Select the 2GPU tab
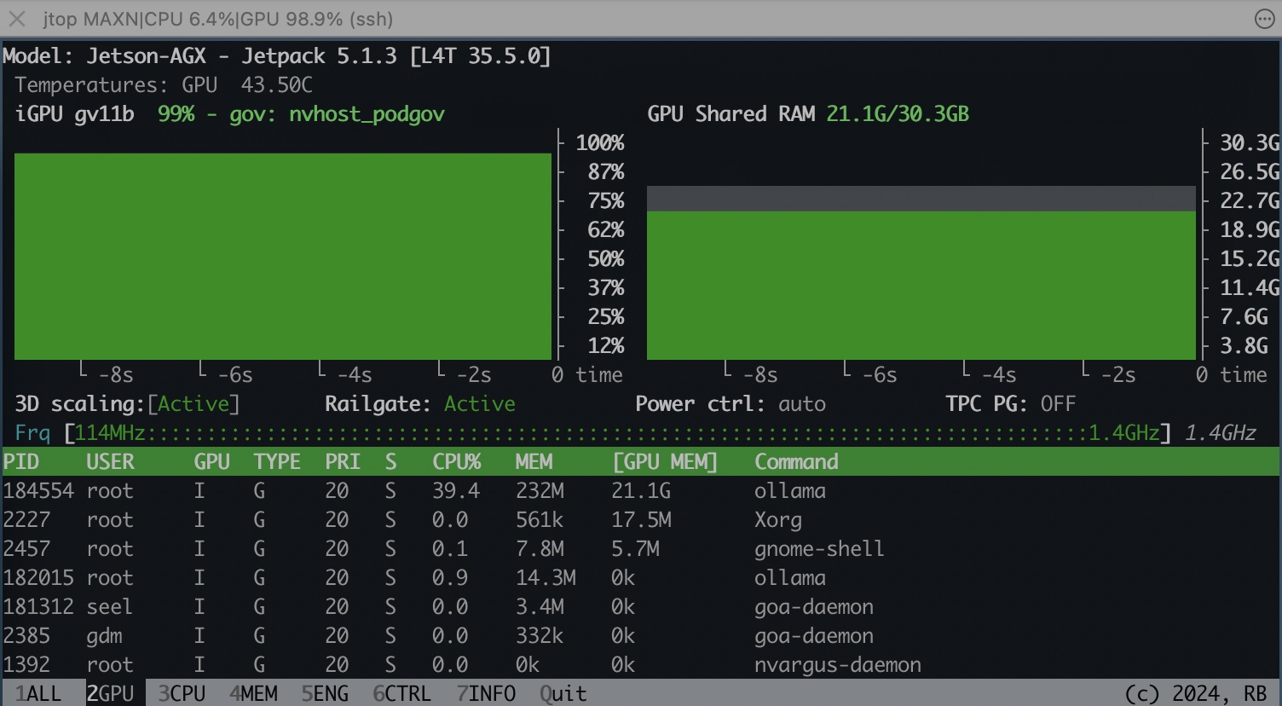 pyautogui.click(x=111, y=693)
